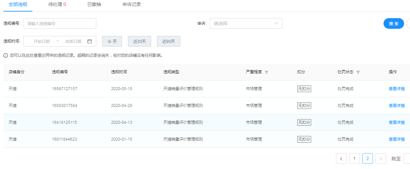Select the 今天 quick date button
This screenshot has height=169, width=410.
(x=112, y=41)
